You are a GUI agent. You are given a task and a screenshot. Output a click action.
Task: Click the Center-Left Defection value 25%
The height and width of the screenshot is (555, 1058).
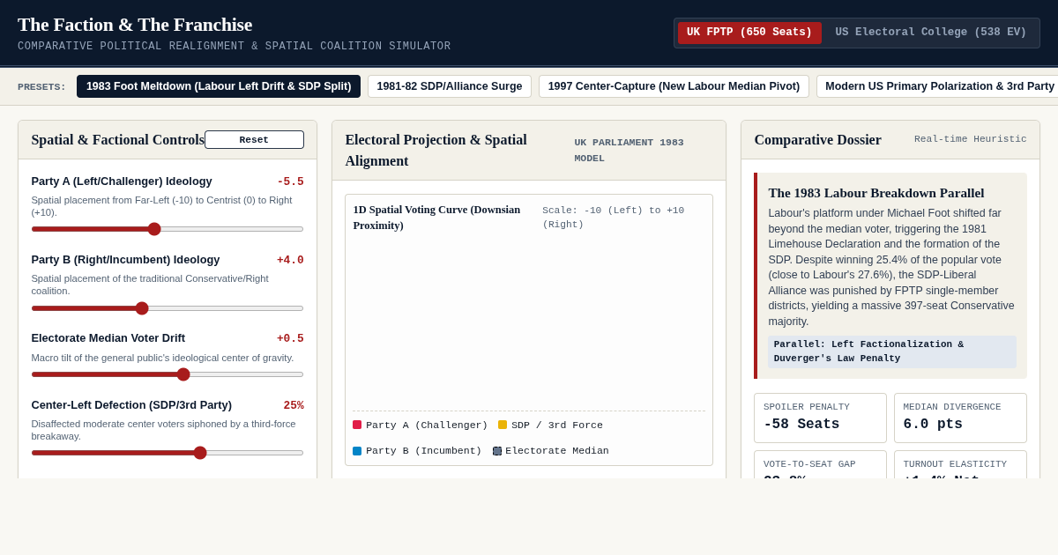click(x=294, y=405)
